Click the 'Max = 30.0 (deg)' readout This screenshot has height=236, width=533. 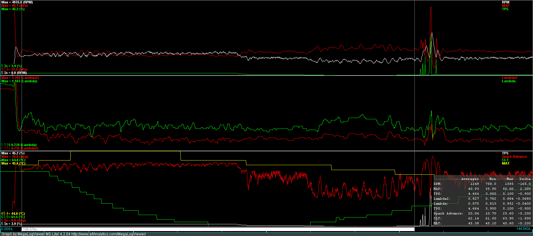click(x=15, y=157)
